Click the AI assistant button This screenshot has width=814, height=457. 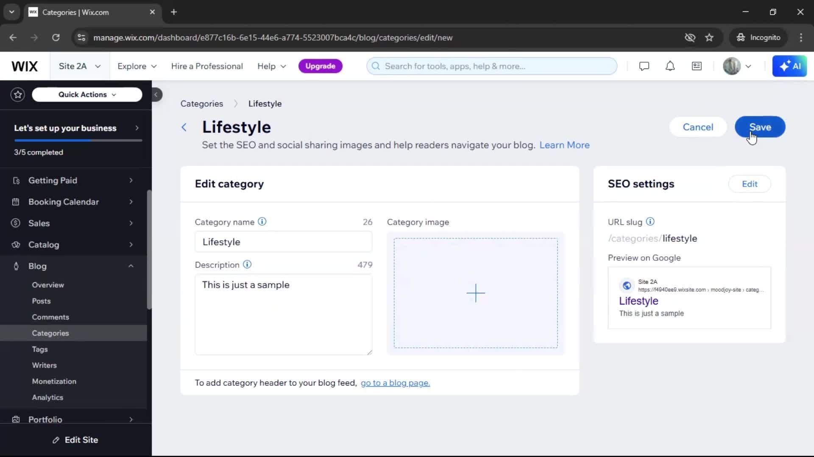(x=789, y=66)
